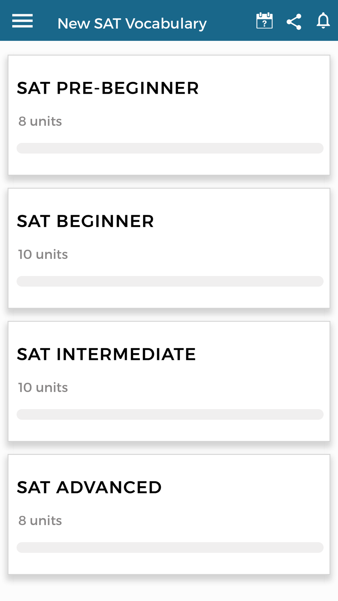Select the '10 units' label under SAT BEGINNER
The height and width of the screenshot is (601, 338).
click(x=43, y=254)
